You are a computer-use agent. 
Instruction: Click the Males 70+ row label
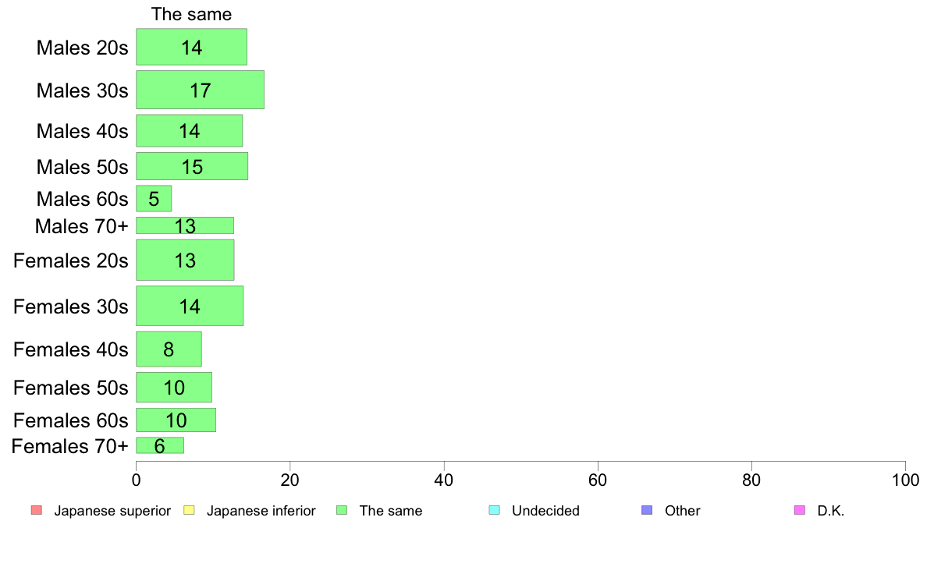[x=82, y=226]
